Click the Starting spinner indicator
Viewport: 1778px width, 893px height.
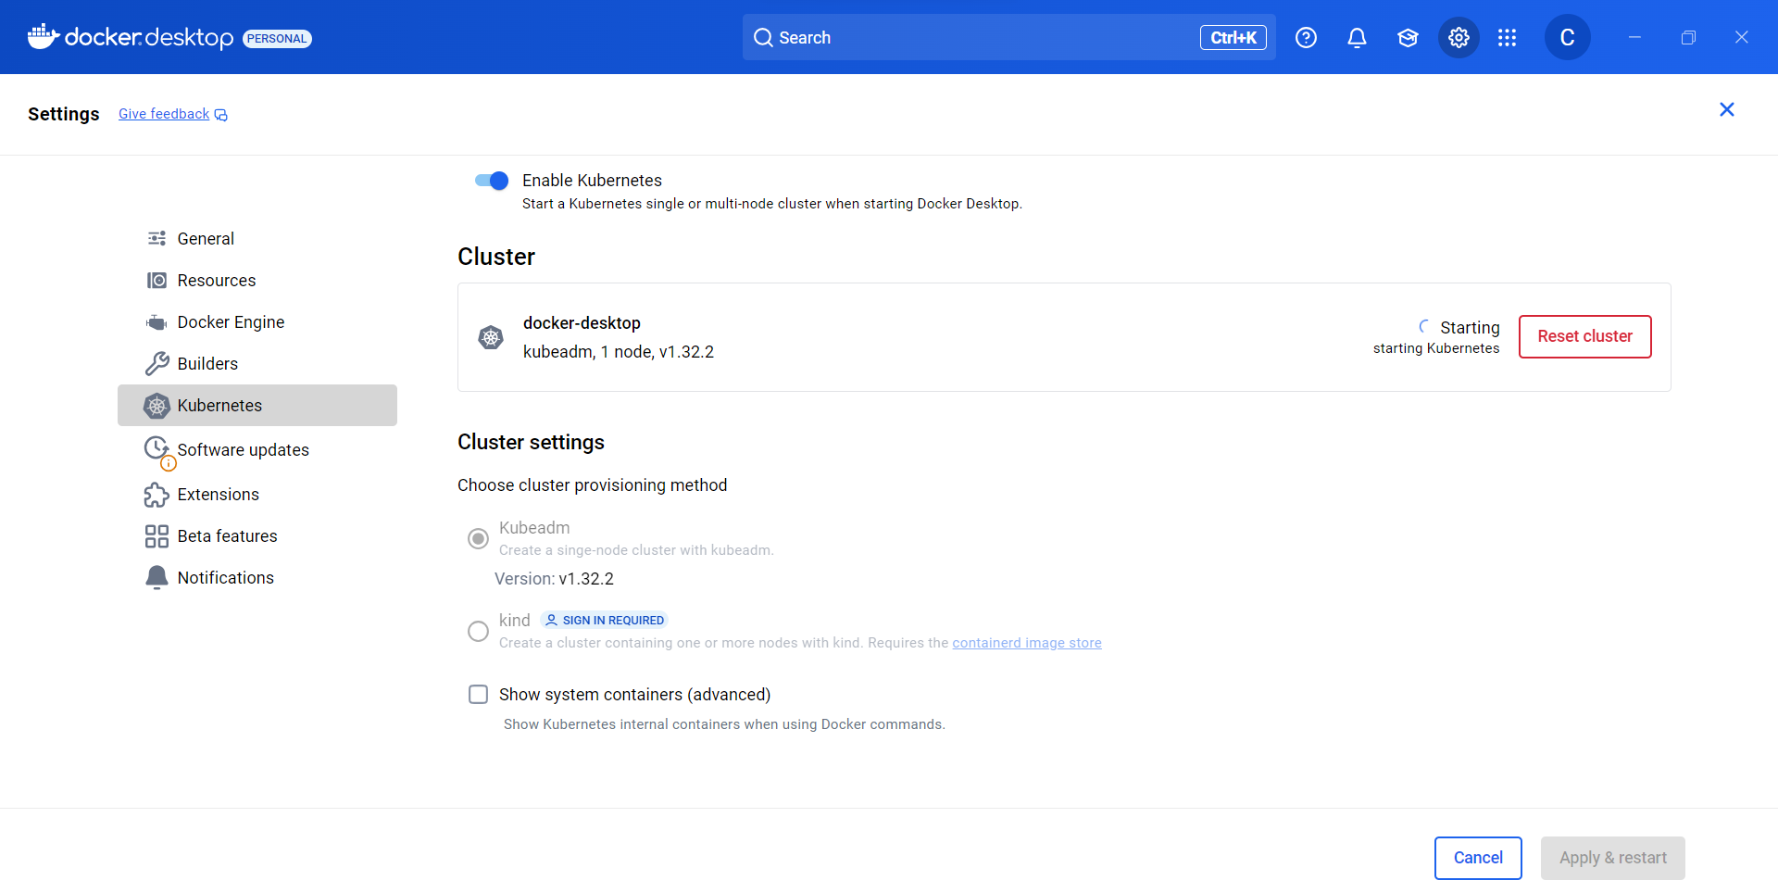point(1424,327)
